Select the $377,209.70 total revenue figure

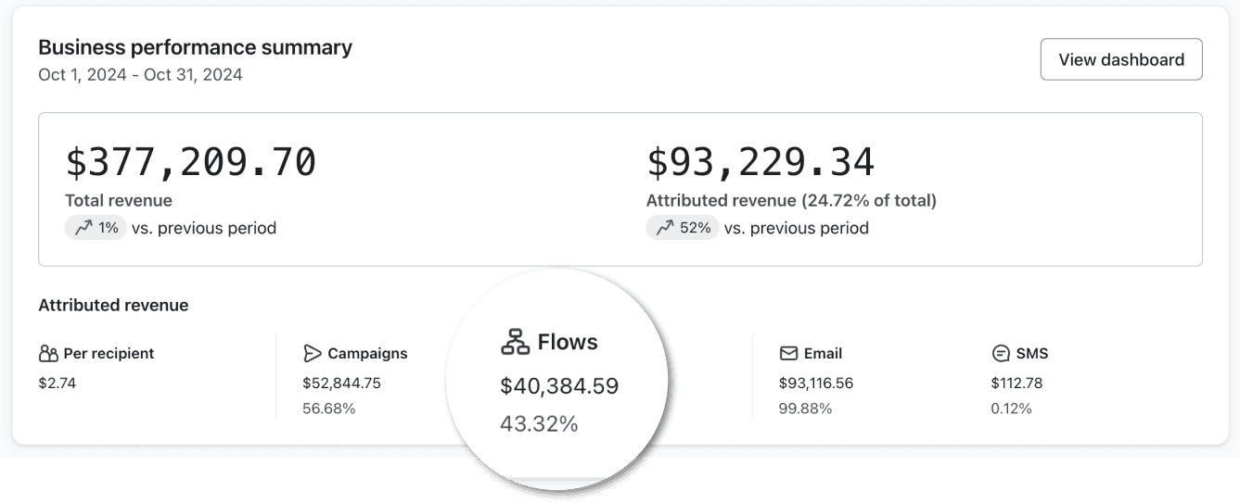pyautogui.click(x=191, y=162)
